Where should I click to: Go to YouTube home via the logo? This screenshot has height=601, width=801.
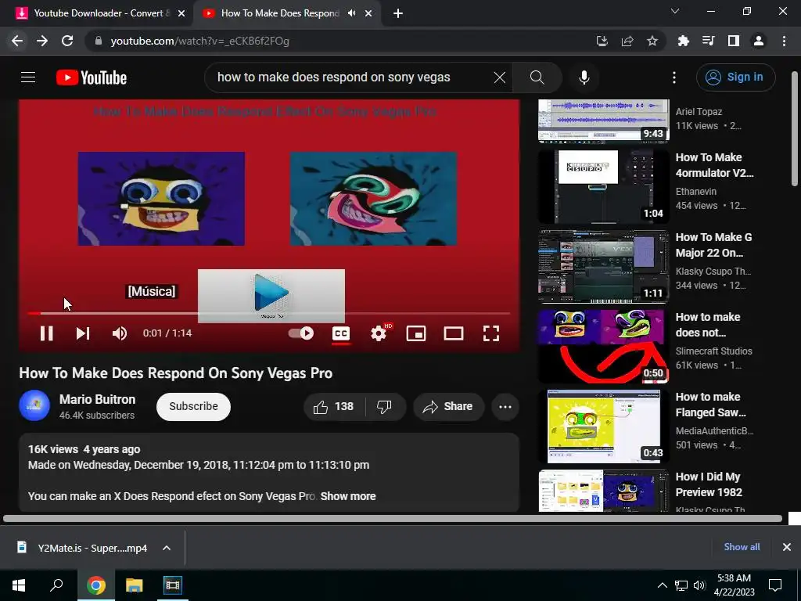click(92, 77)
